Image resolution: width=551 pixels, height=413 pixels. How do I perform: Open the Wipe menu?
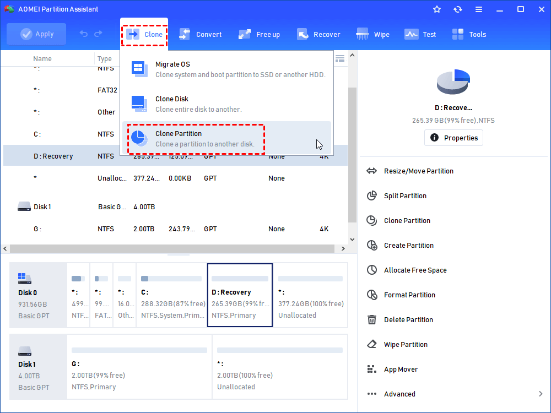(372, 34)
